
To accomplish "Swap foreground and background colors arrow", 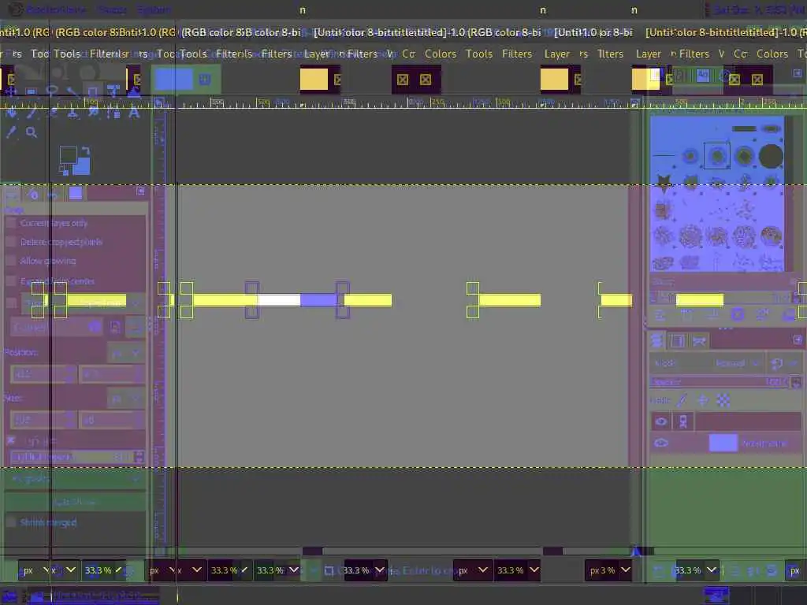I will coord(86,150).
